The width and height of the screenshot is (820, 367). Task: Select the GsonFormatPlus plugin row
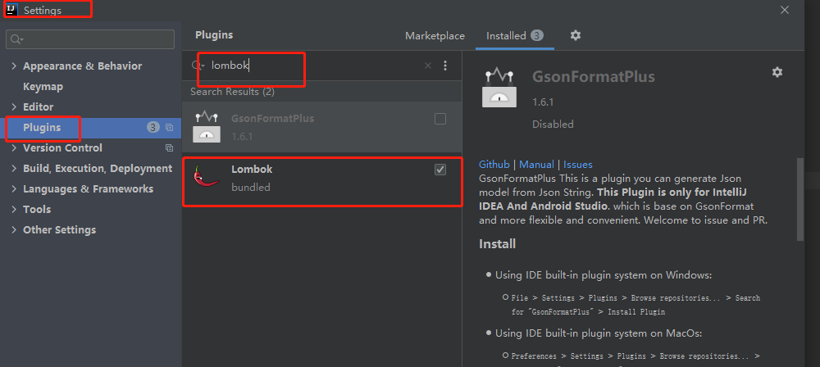click(322, 127)
